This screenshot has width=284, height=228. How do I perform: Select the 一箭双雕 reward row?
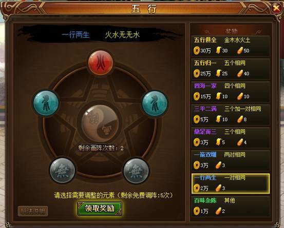pos(231,160)
